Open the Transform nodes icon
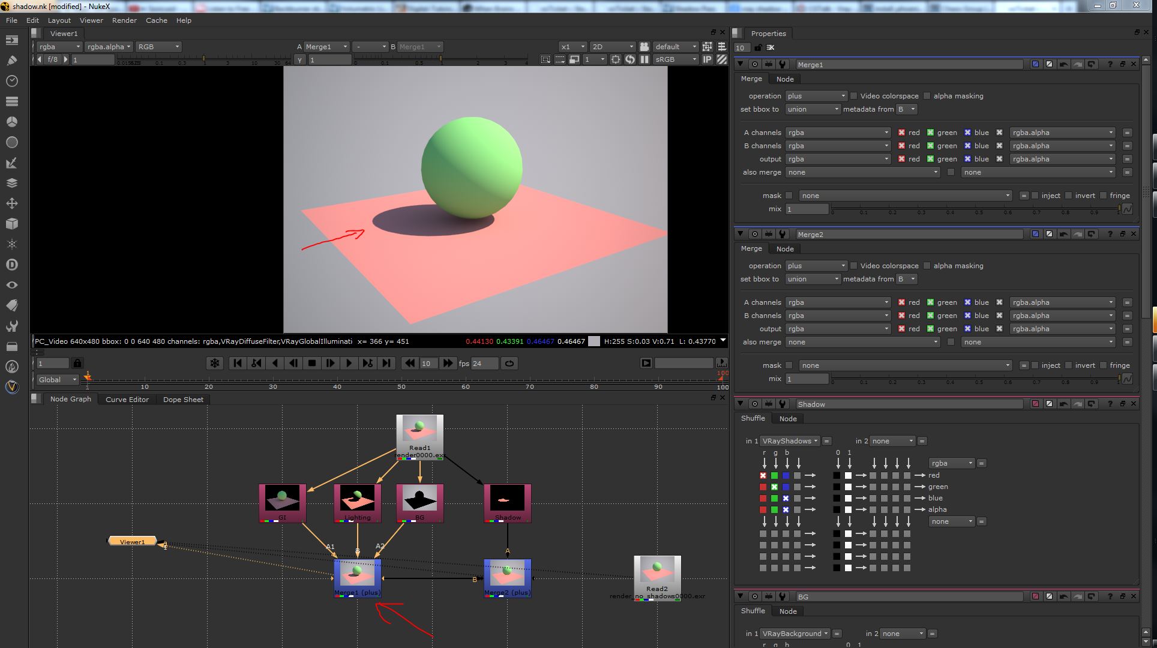 (12, 203)
